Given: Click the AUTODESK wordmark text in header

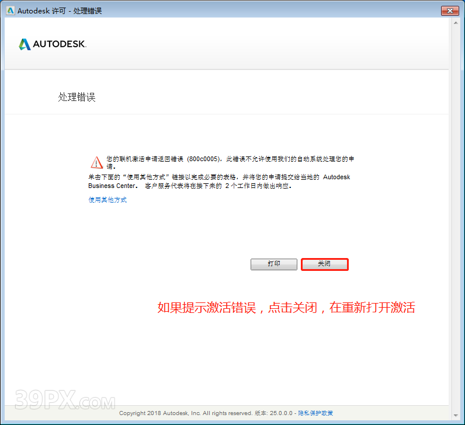Looking at the screenshot, I should pyautogui.click(x=59, y=44).
